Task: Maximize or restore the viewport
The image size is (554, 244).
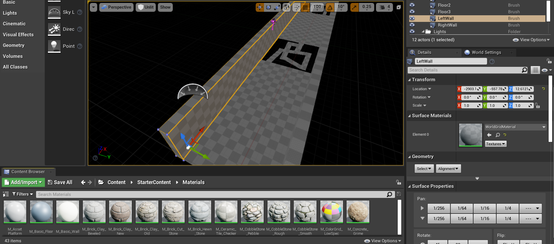Action: [398, 7]
